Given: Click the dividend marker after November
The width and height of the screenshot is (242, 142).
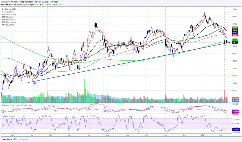Looking at the screenshot, I should coord(170,100).
